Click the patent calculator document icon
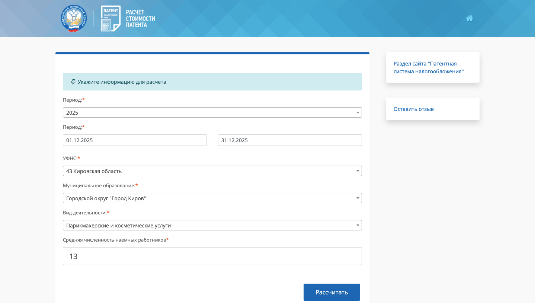The image size is (535, 303). point(110,19)
